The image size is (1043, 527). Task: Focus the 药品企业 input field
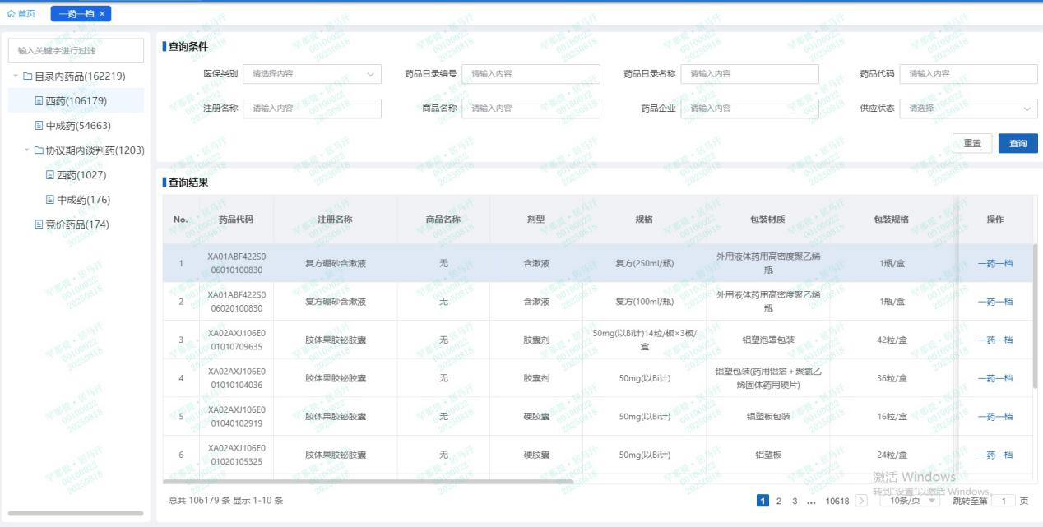[749, 109]
